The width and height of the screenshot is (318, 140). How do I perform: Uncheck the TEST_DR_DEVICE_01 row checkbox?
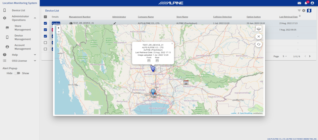(45, 23)
